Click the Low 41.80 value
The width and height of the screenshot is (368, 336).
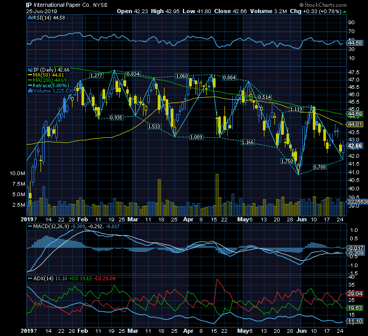click(x=197, y=11)
